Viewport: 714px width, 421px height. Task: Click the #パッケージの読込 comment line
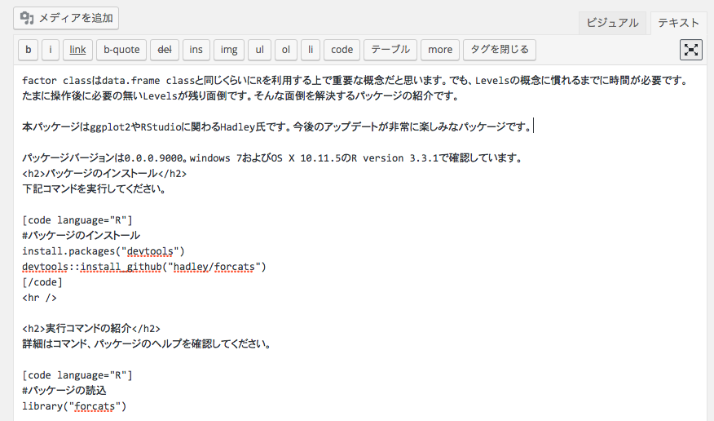pyautogui.click(x=64, y=391)
